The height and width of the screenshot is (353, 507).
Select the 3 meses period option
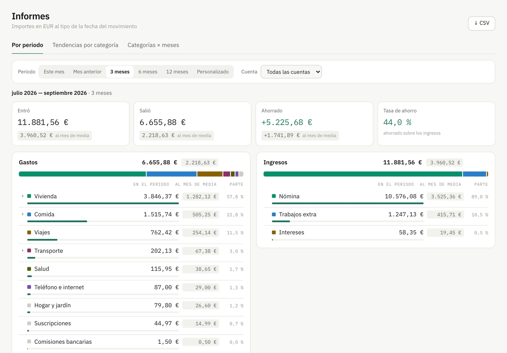tap(120, 72)
